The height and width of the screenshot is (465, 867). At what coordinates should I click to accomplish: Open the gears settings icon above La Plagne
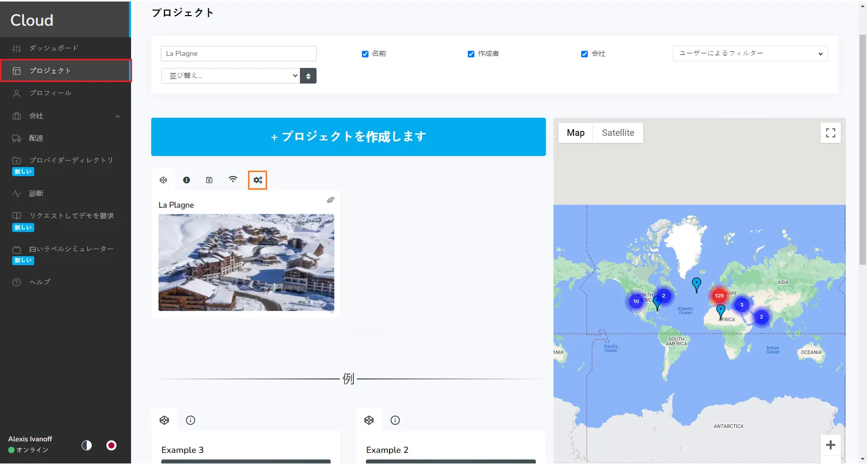[258, 180]
